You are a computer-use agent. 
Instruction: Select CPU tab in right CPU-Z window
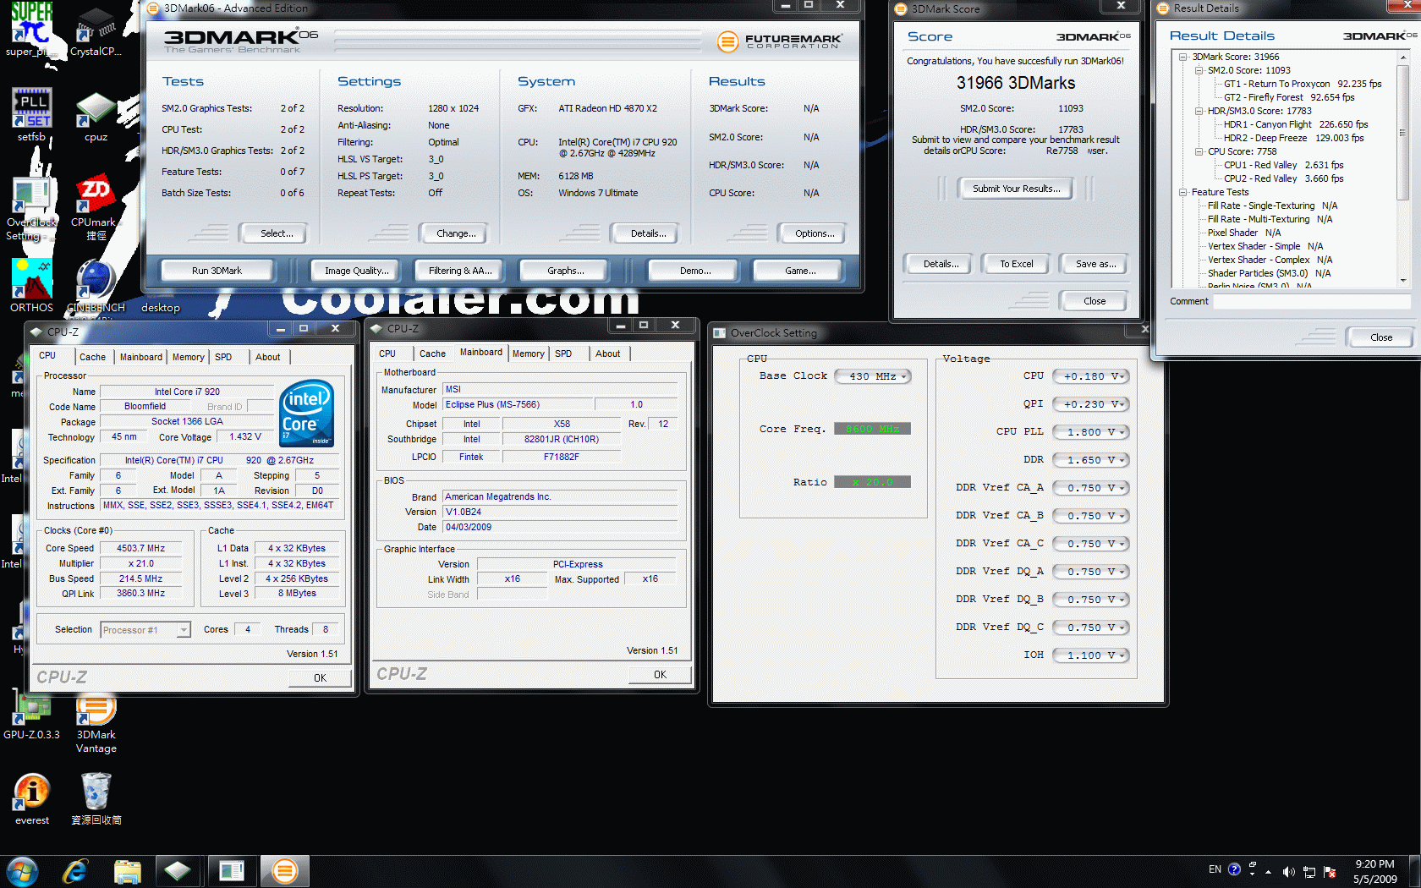click(387, 354)
